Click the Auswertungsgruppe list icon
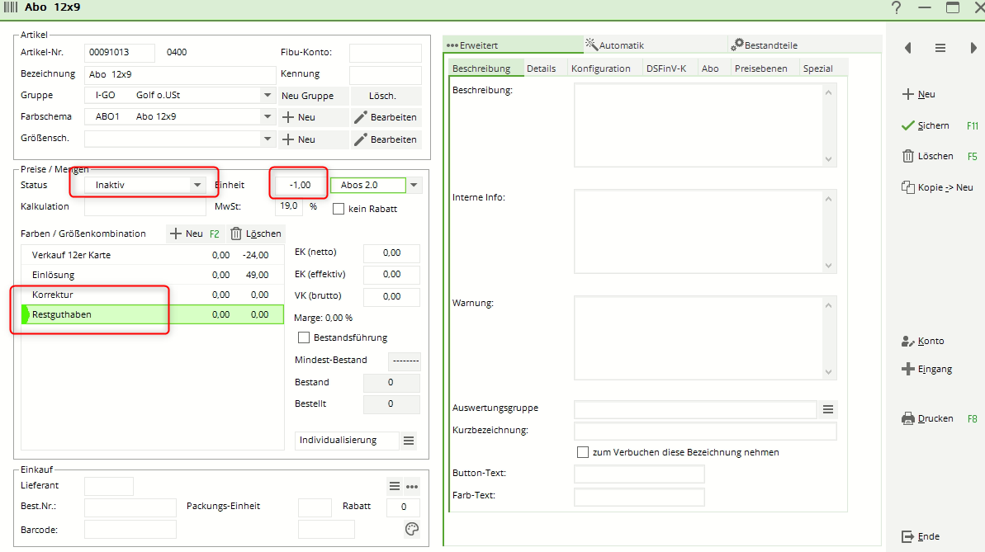This screenshot has width=985, height=552. (x=829, y=409)
